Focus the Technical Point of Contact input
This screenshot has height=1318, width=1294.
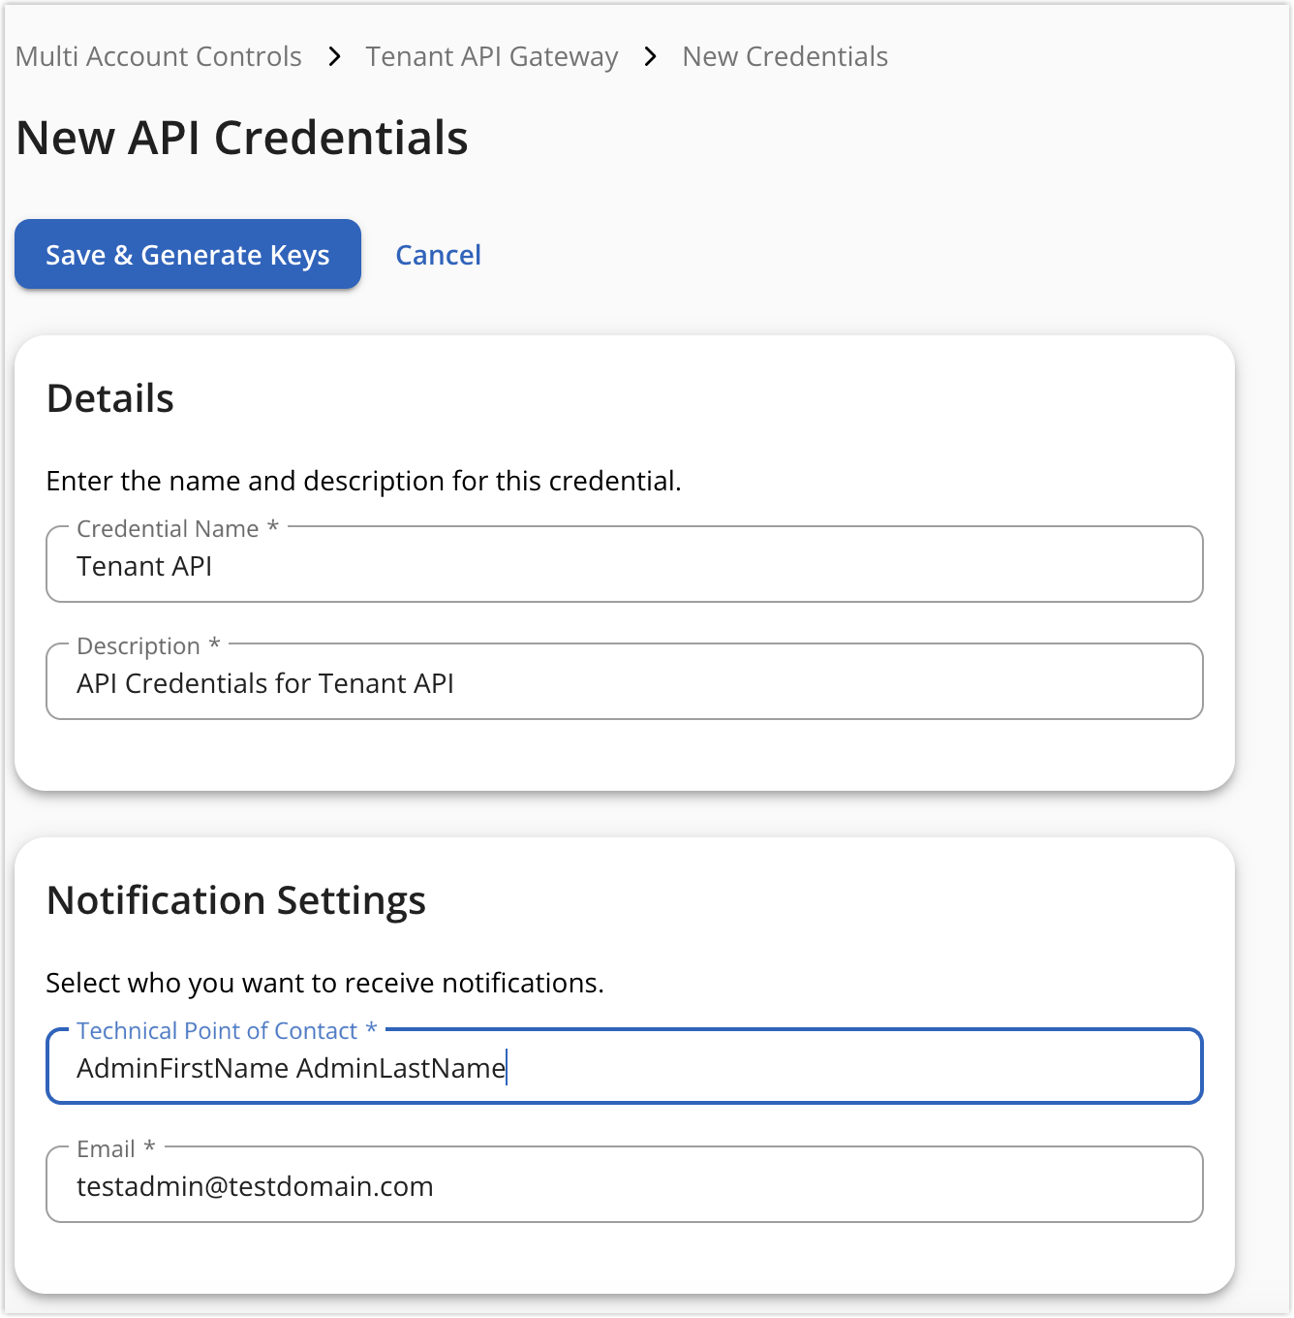(624, 1069)
